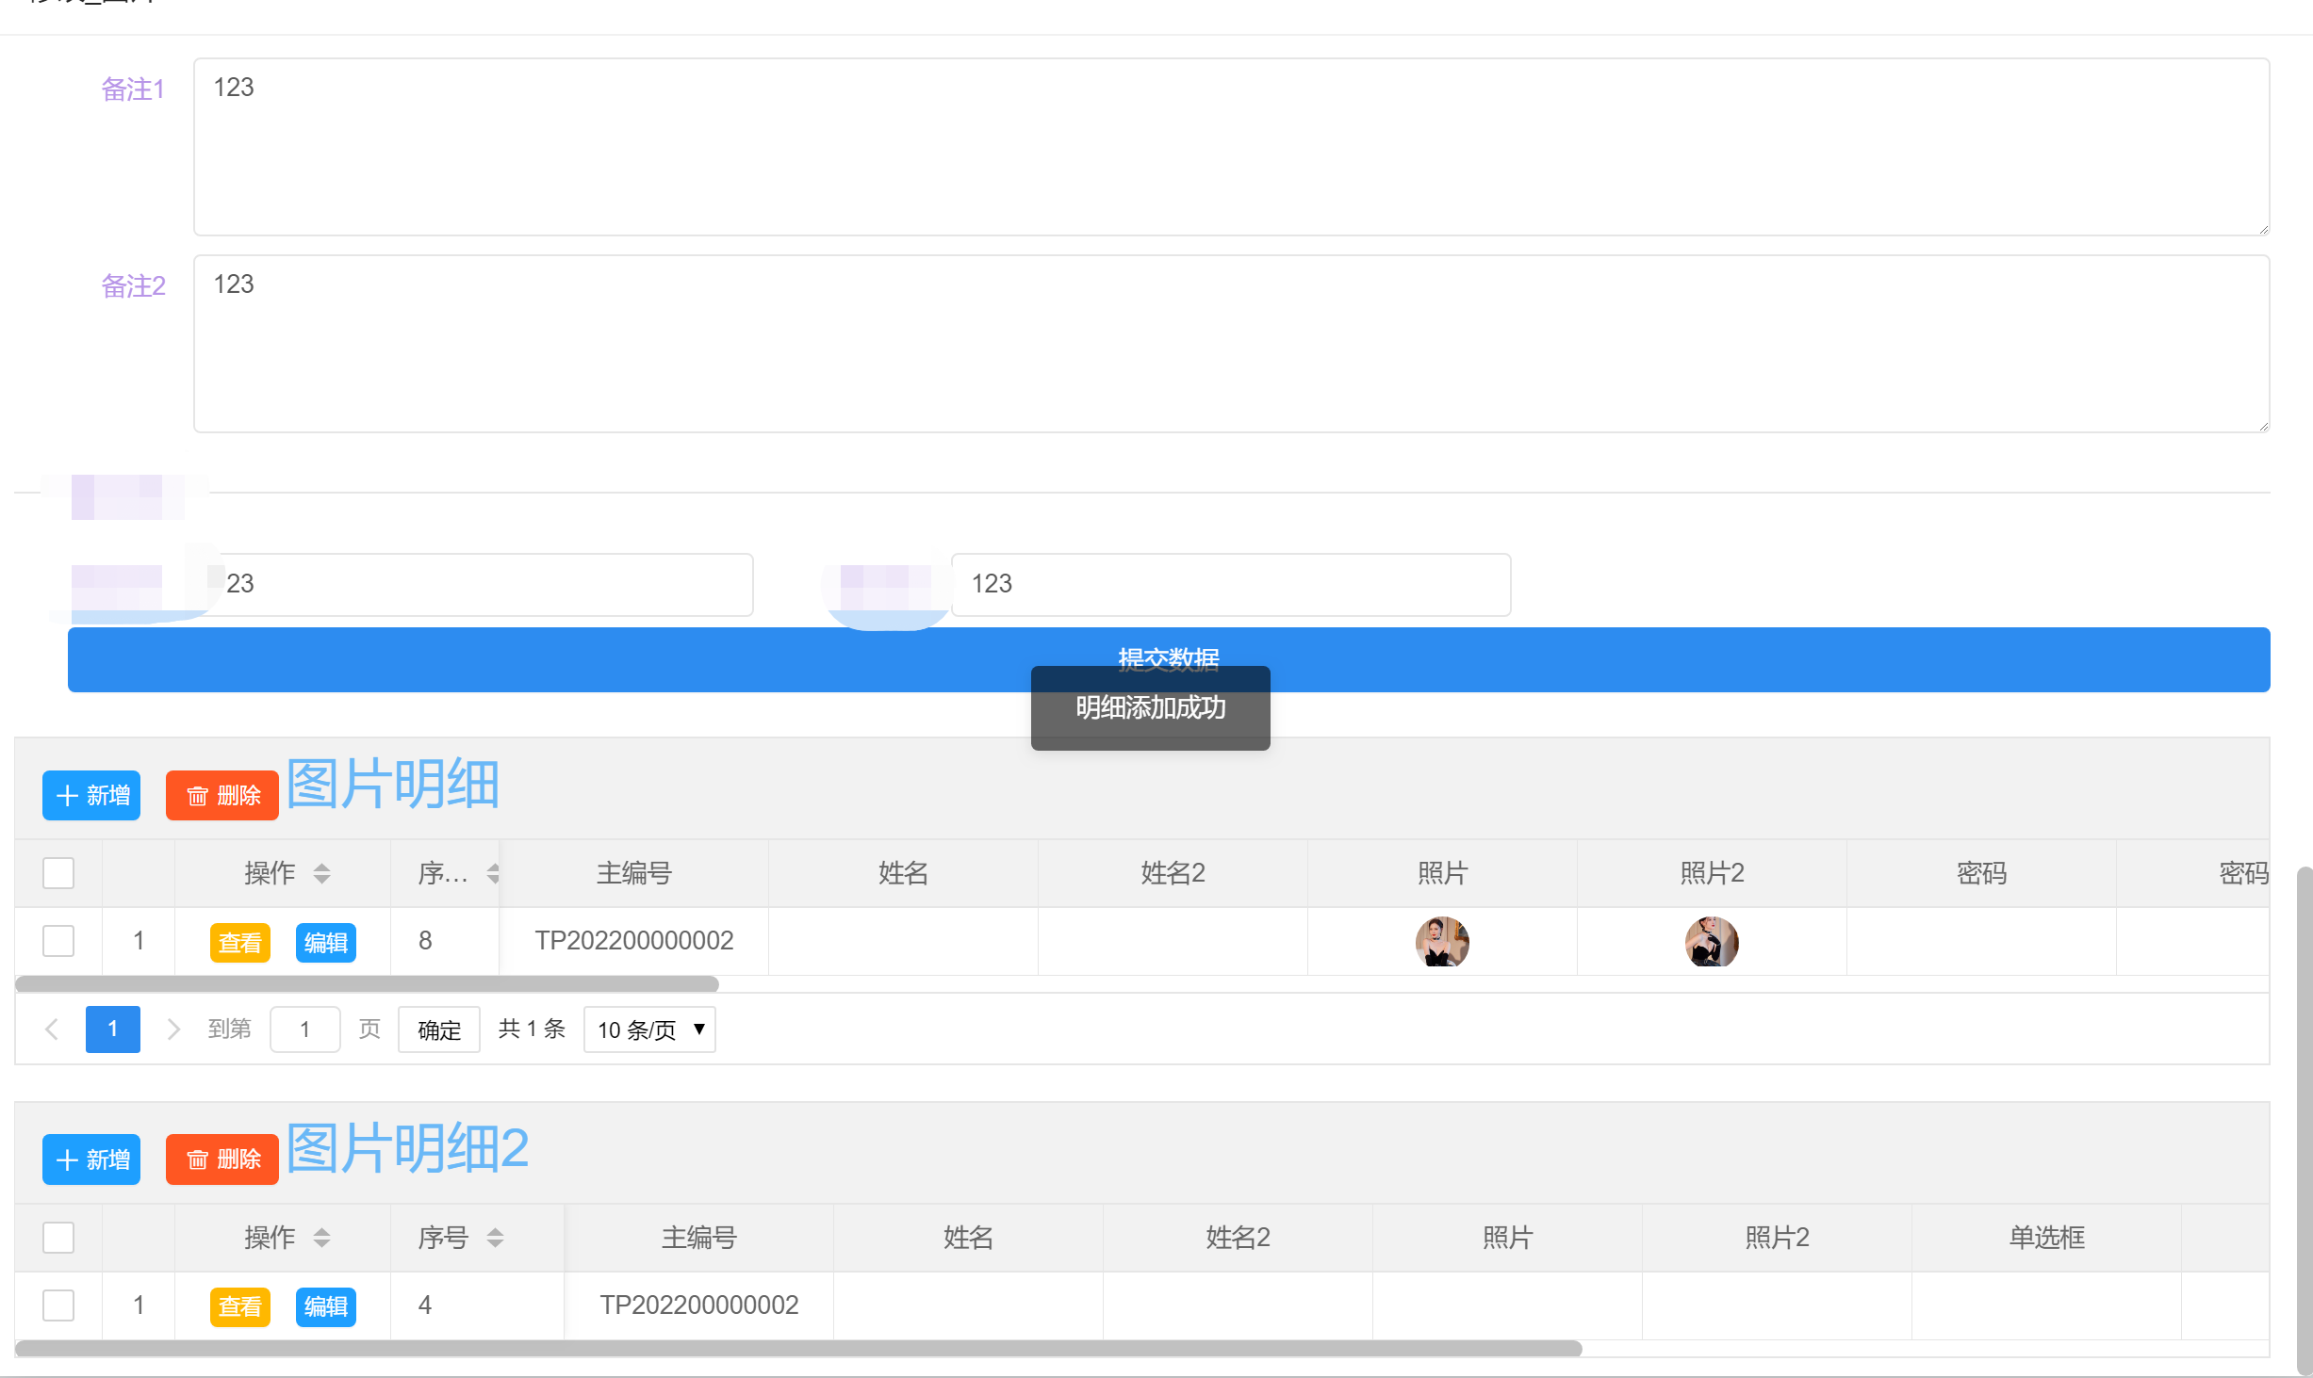Go to next page using right chevron
This screenshot has width=2313, height=1378.
172,1029
